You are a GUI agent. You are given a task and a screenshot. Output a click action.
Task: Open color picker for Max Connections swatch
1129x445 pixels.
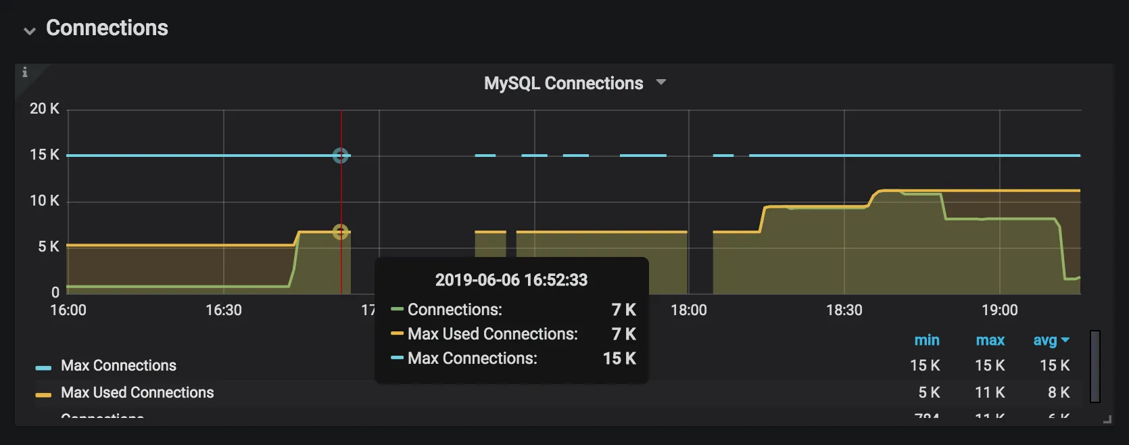pyautogui.click(x=43, y=368)
